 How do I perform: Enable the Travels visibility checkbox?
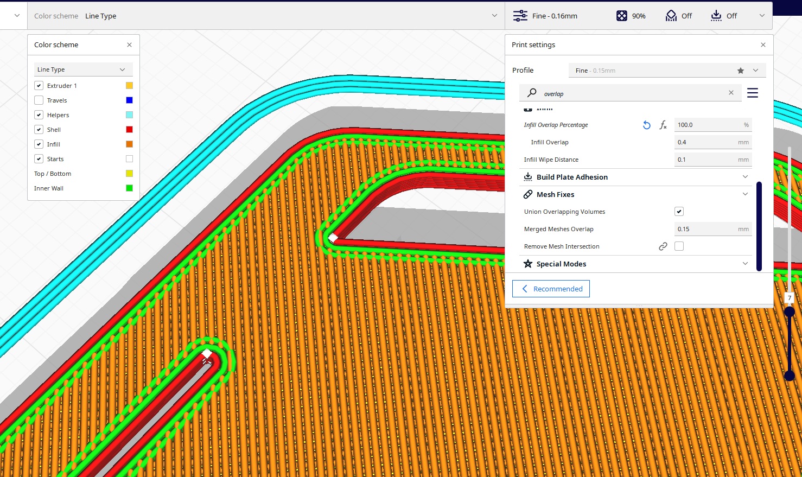click(x=39, y=100)
